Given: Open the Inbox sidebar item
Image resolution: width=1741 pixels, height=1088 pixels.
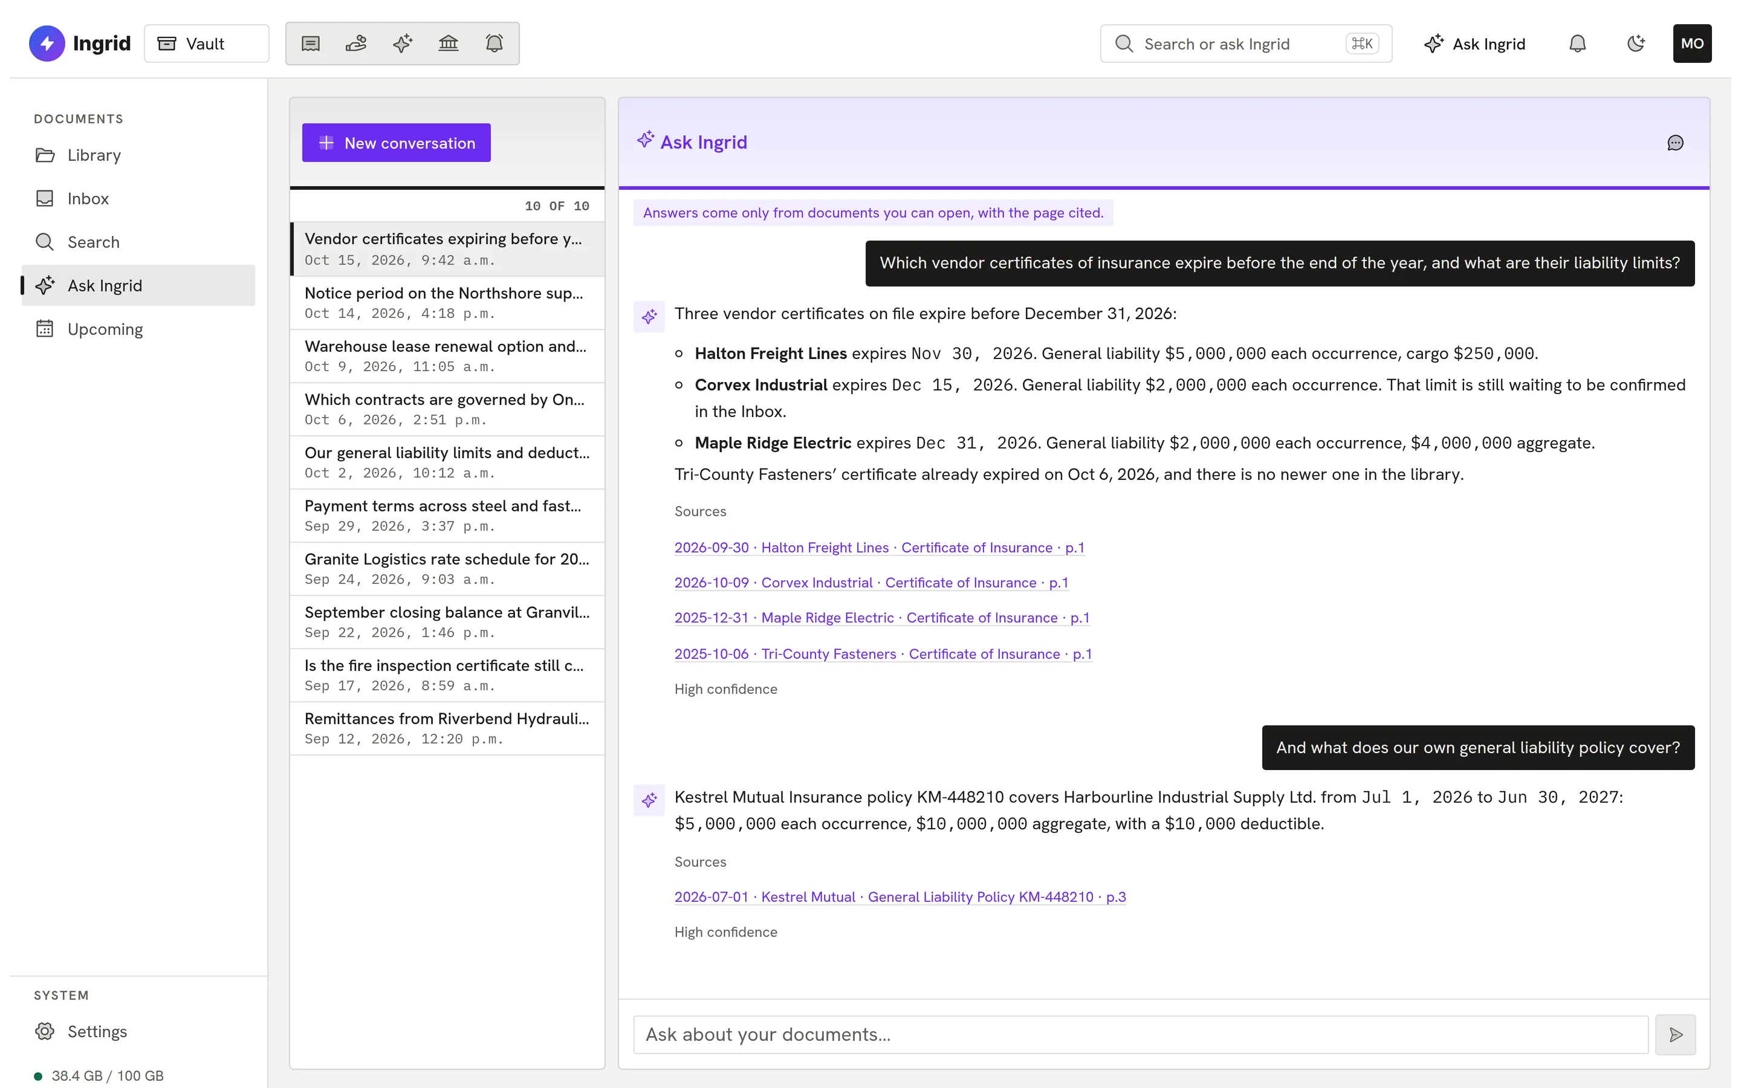Looking at the screenshot, I should click(x=138, y=199).
